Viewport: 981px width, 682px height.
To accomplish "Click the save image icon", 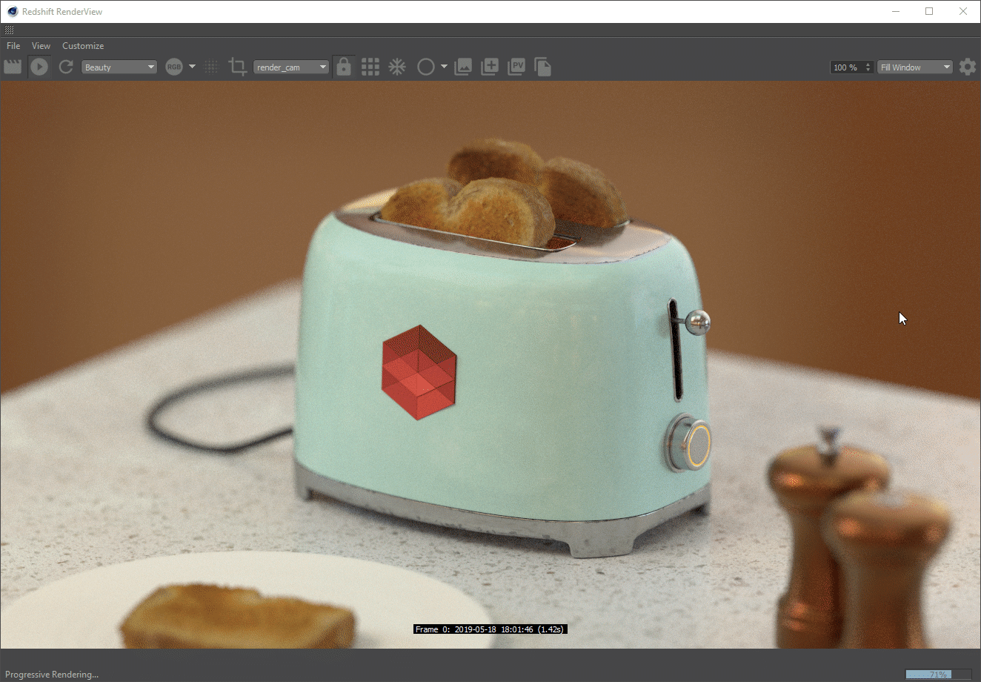I will [463, 67].
